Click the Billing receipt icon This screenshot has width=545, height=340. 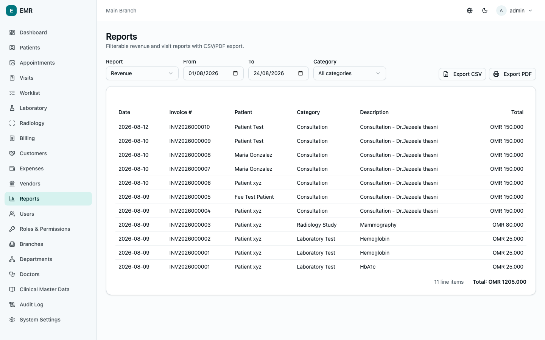pyautogui.click(x=12, y=138)
